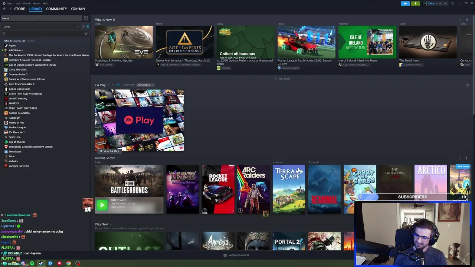The height and width of the screenshot is (267, 475).
Task: Click the back navigation arrow
Action: (4, 9)
